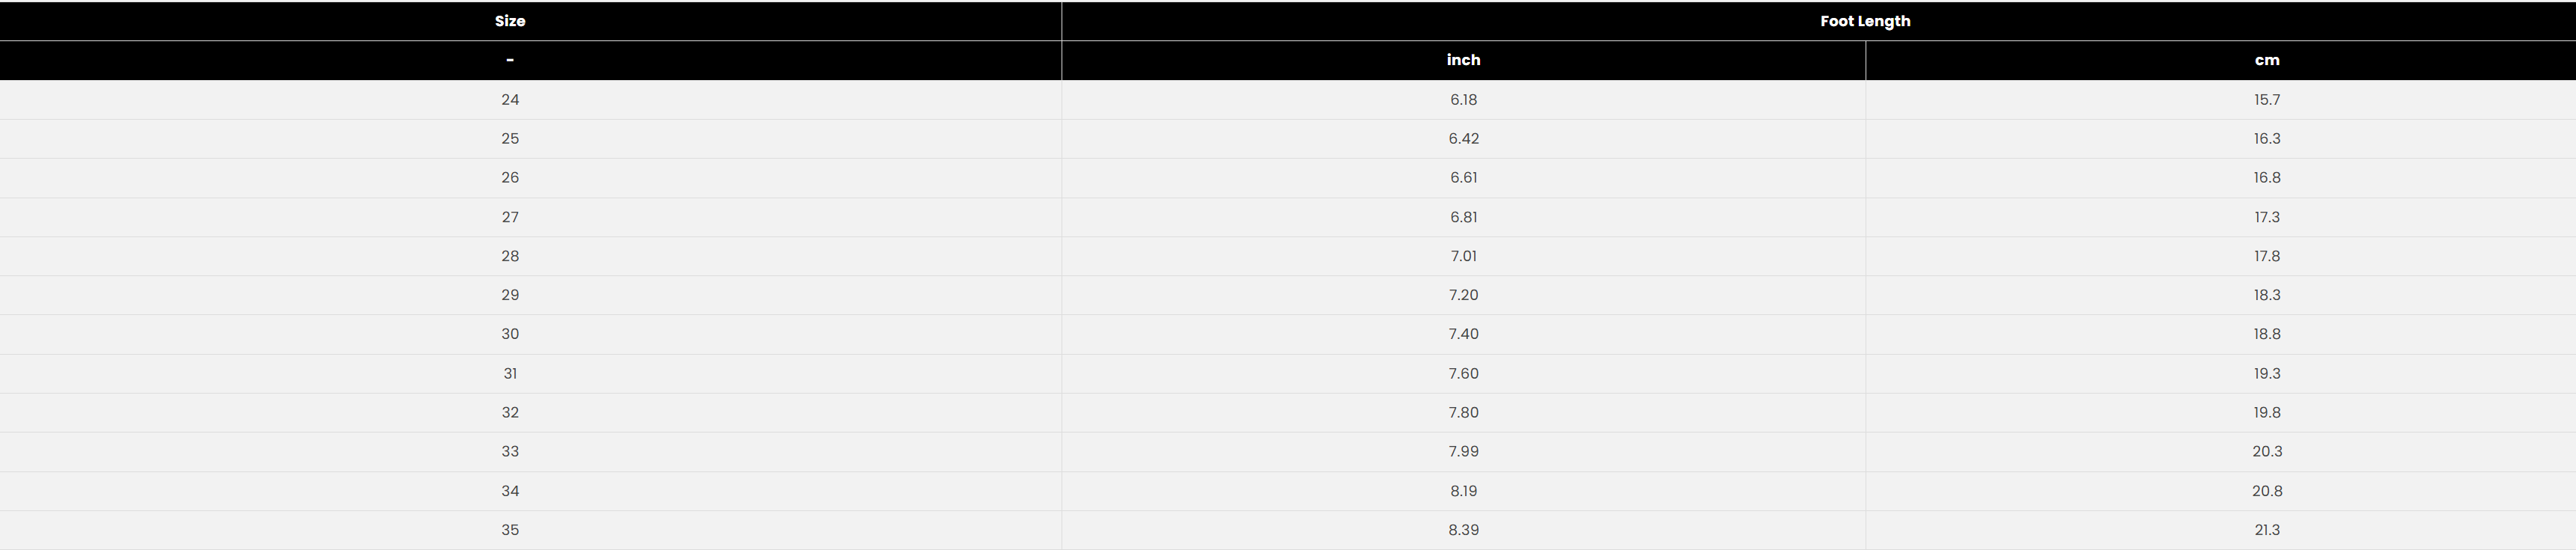The image size is (2576, 550).
Task: Click the 15.7 cm value
Action: click(2267, 100)
